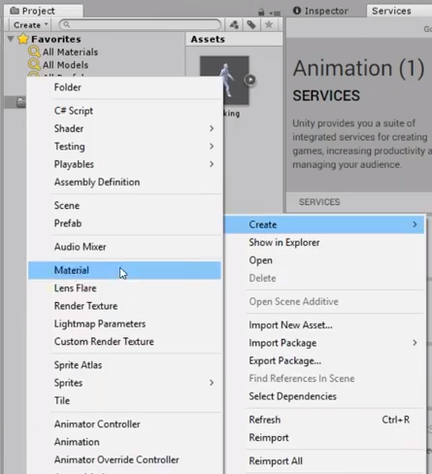Choose Tile from the Create menu

[x=125, y=400]
